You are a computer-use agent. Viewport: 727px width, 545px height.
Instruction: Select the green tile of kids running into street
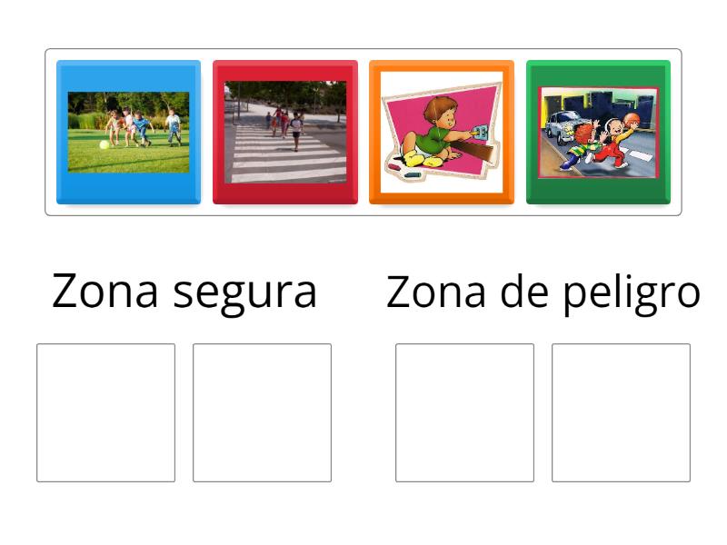pyautogui.click(x=600, y=132)
